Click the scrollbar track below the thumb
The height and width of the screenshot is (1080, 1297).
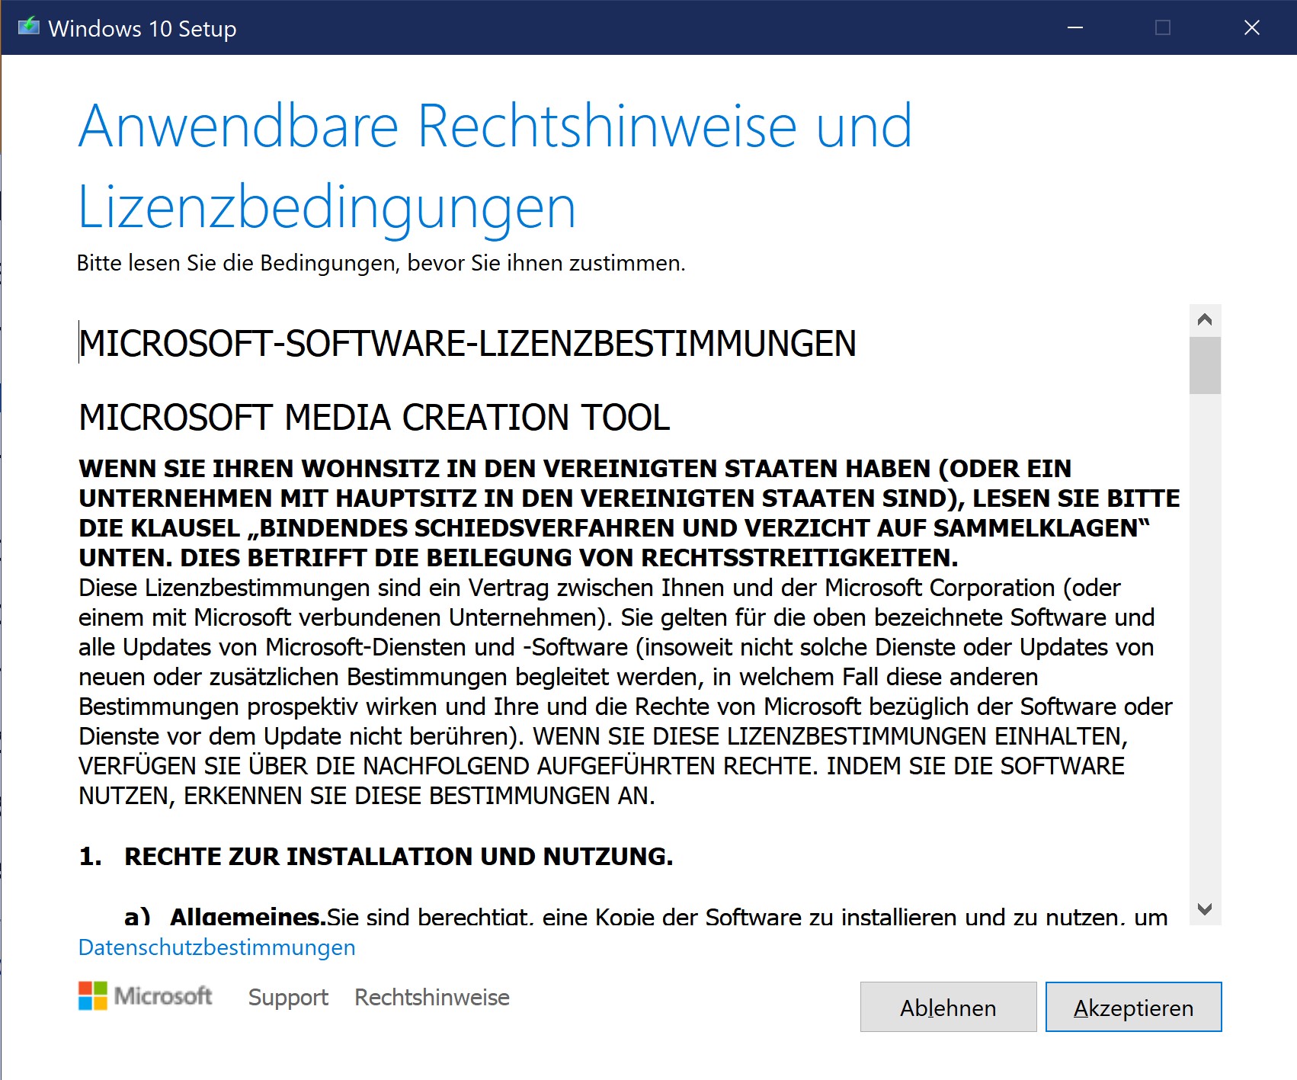coord(1205,644)
